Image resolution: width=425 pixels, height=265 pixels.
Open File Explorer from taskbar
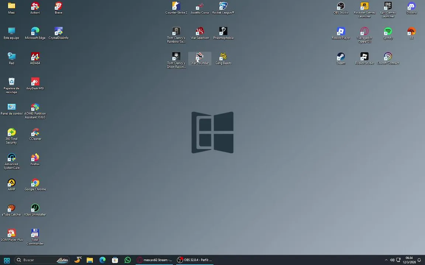(x=90, y=260)
